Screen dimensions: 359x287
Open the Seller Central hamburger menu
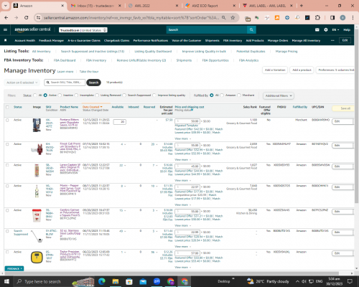pos(5,29)
